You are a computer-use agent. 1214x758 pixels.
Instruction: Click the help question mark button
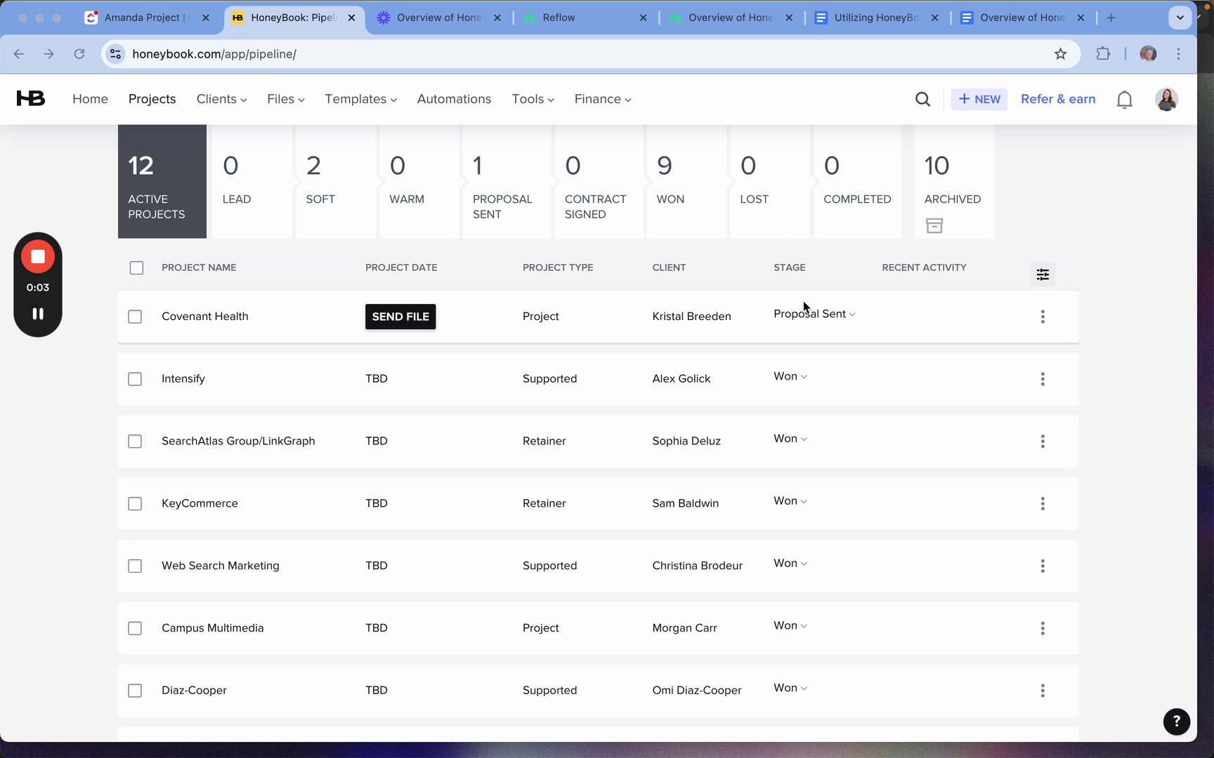(x=1176, y=721)
